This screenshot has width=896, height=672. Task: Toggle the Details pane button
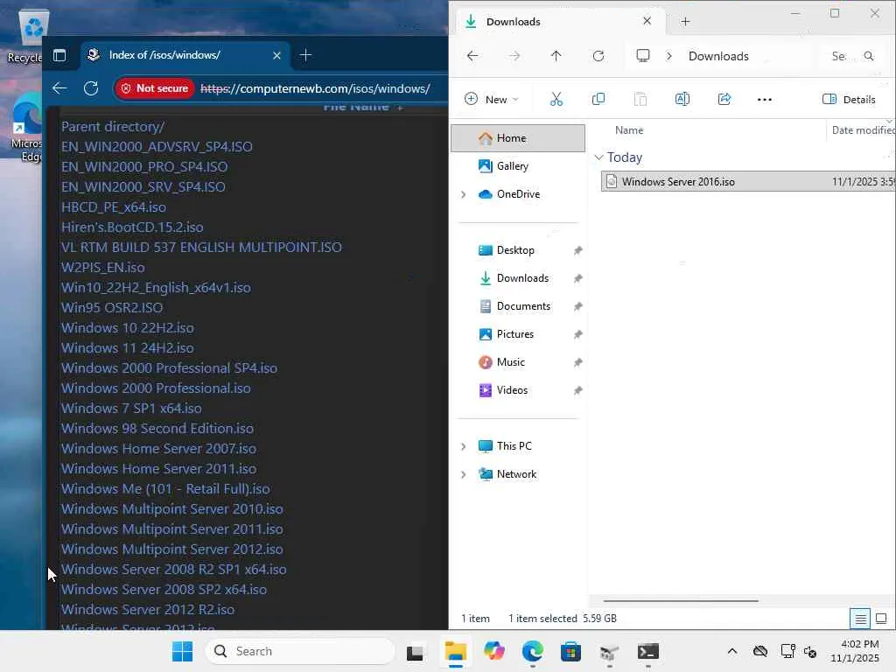pos(849,100)
